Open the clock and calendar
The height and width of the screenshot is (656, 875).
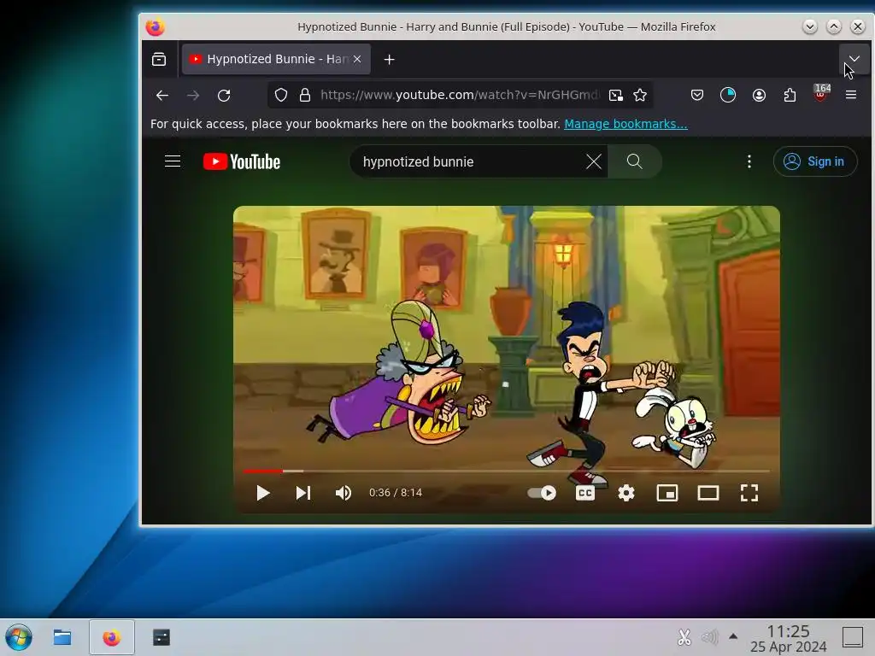788,638
